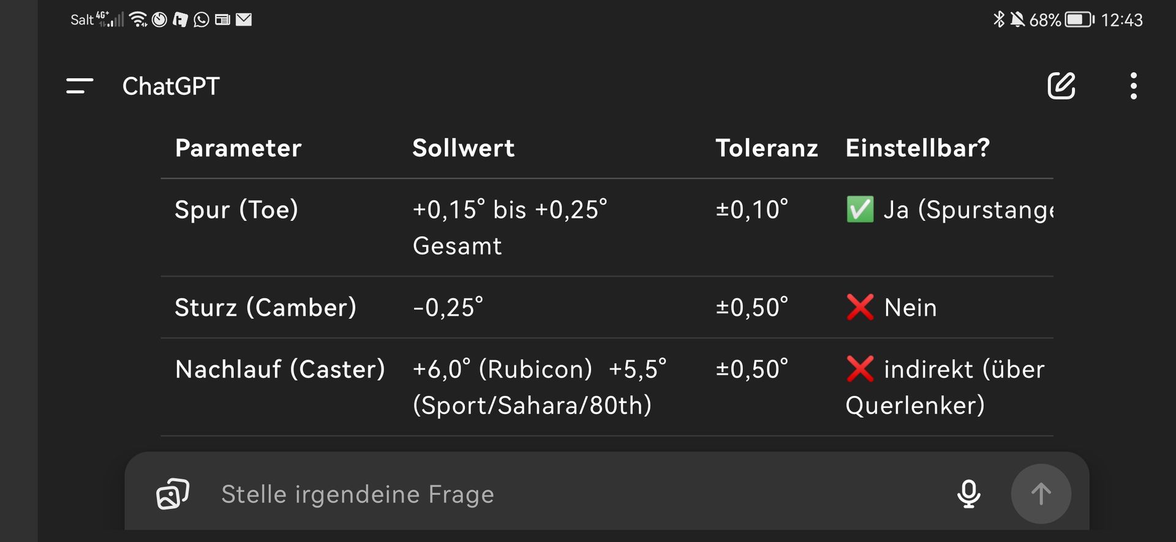Tap the mail notification icon
Screen dimensions: 1176x542
point(244,20)
